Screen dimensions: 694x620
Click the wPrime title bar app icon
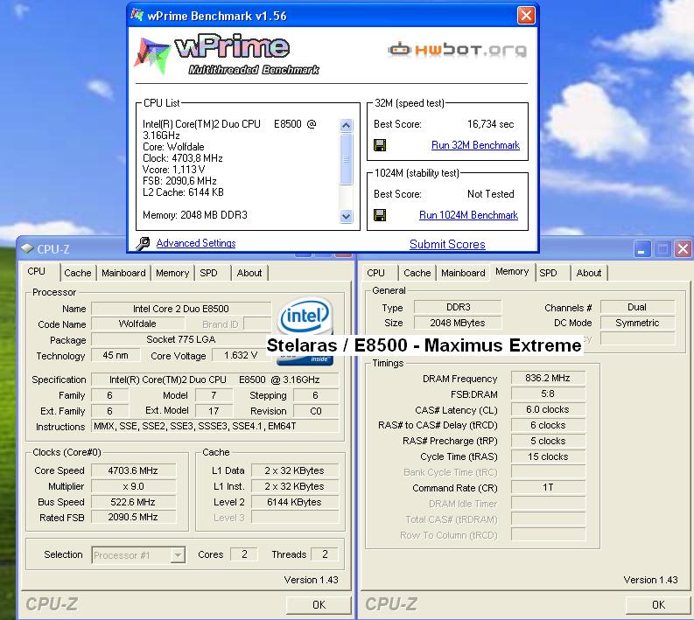click(x=137, y=16)
